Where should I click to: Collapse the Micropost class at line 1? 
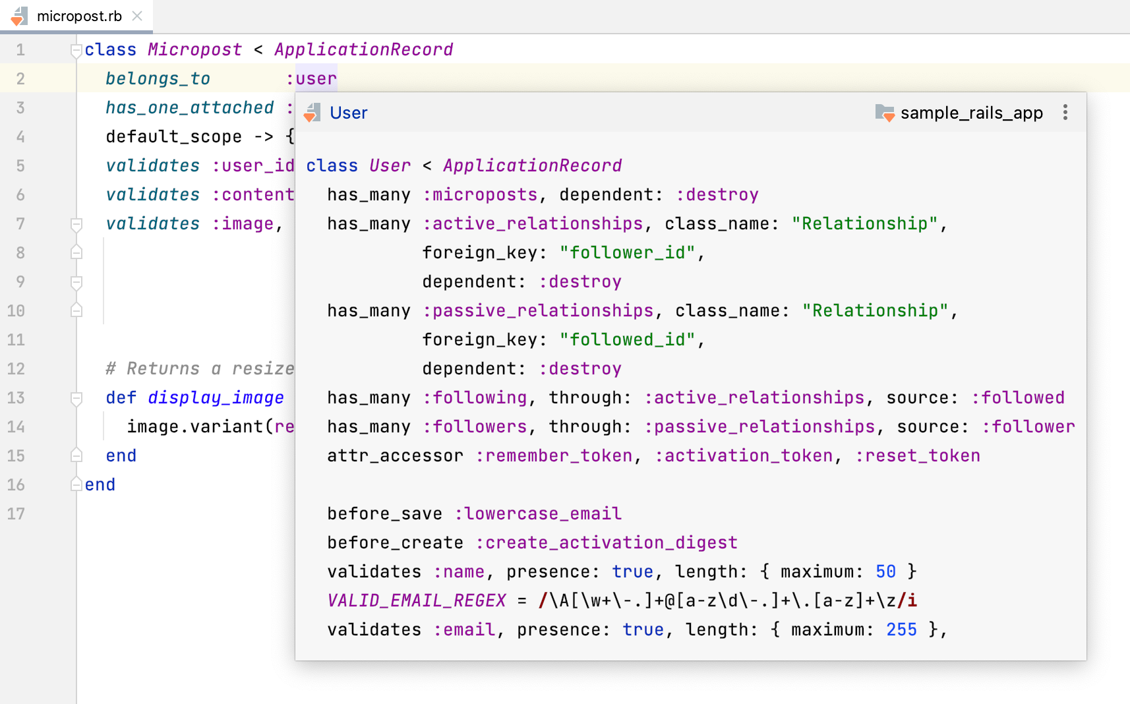pos(76,50)
